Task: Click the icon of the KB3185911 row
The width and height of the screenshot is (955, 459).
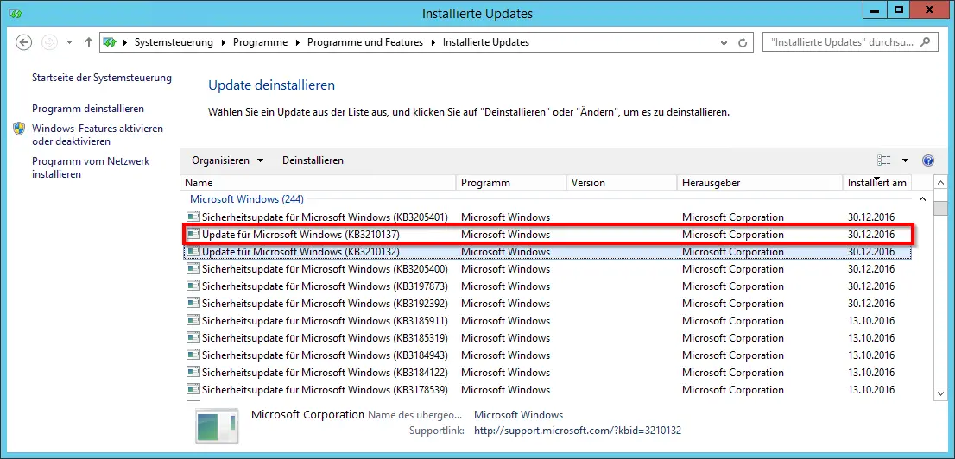Action: point(193,320)
